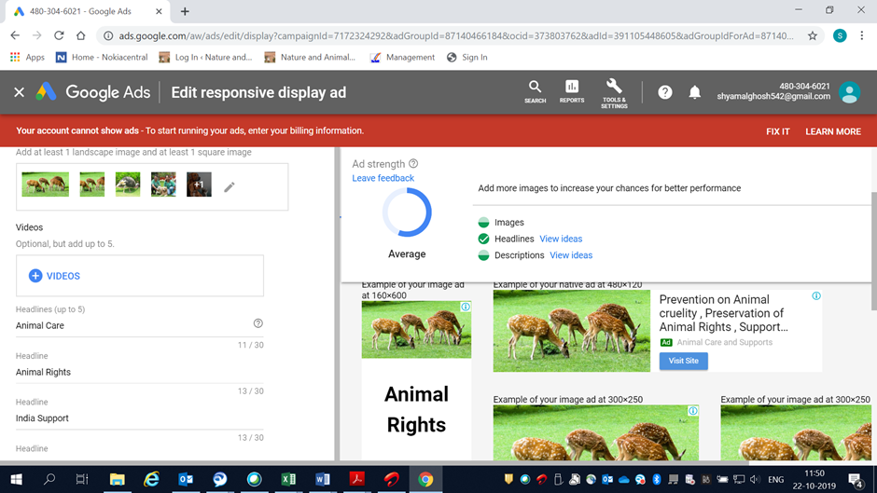Image resolution: width=877 pixels, height=493 pixels.
Task: Open Tools & Settings wrench icon
Action: click(613, 92)
